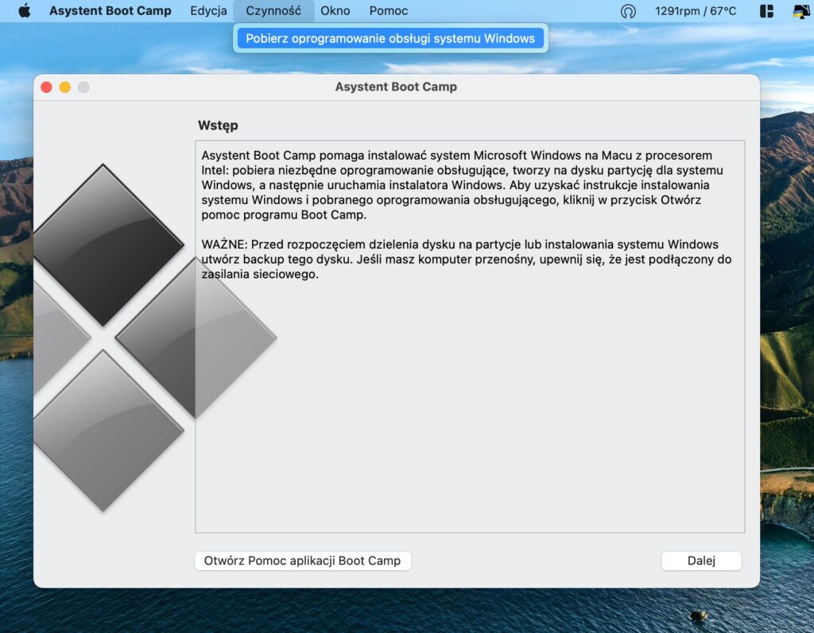814x633 pixels.
Task: Open the Edycja menu
Action: coord(208,11)
